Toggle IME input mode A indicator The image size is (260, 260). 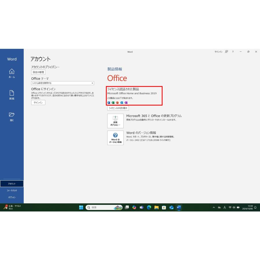(224, 207)
